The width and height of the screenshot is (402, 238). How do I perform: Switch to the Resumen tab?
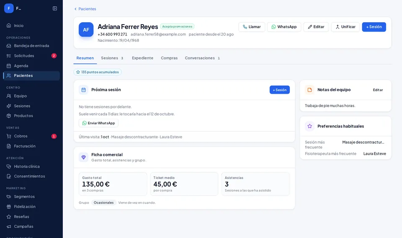[85, 58]
